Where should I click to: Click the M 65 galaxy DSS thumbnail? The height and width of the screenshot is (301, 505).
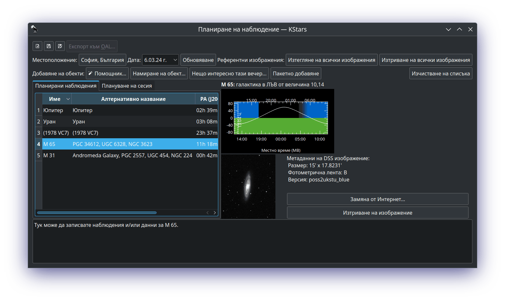pos(248,186)
